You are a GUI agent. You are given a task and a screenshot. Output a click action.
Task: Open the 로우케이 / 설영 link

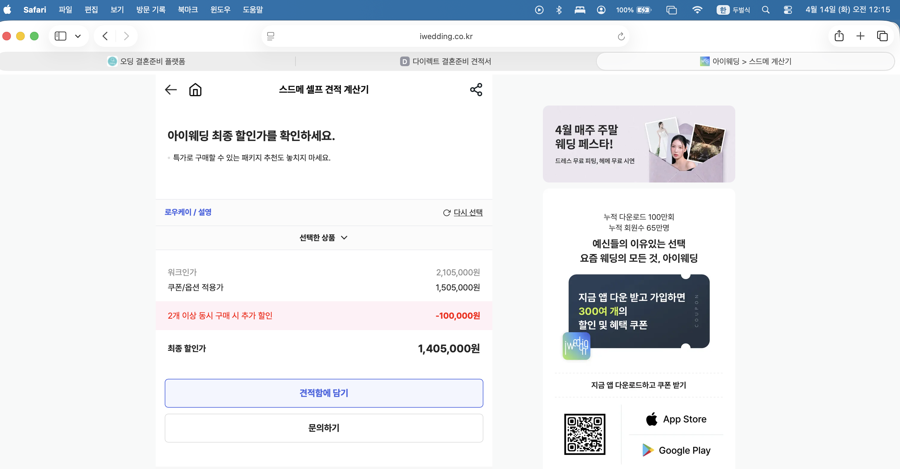188,212
